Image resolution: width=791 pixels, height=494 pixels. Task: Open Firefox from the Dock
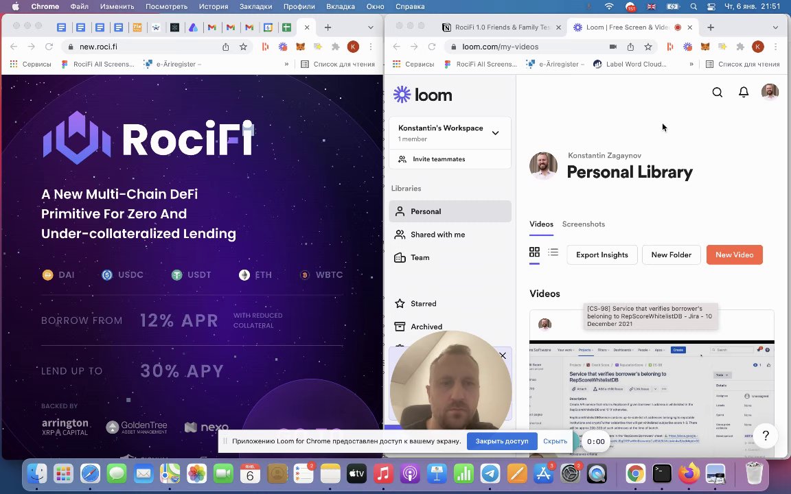689,473
